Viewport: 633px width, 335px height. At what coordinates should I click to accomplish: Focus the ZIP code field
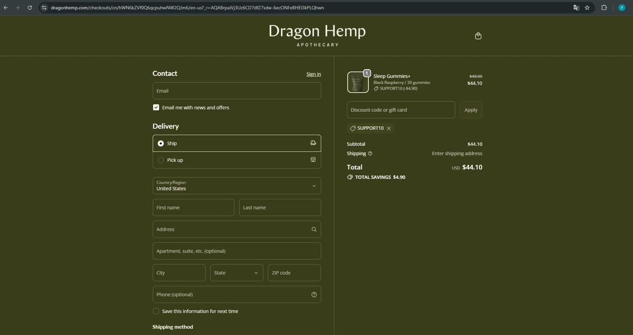pyautogui.click(x=294, y=273)
